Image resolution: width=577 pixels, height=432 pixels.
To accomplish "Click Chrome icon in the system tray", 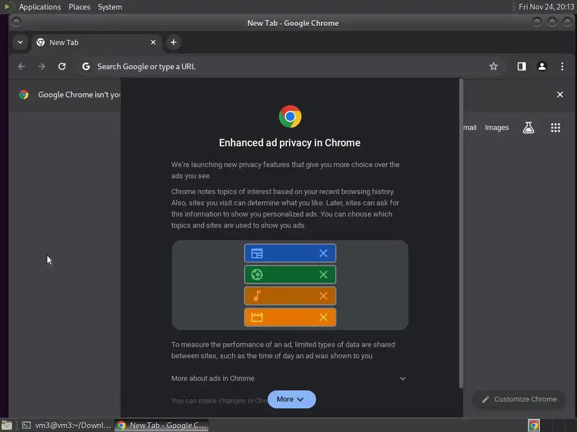I will click(534, 425).
